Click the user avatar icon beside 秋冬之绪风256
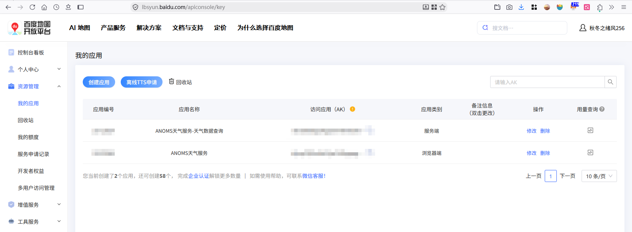The width and height of the screenshot is (632, 232). (583, 28)
